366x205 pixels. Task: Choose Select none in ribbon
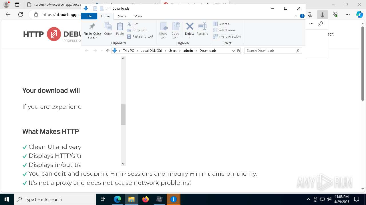tap(224, 30)
